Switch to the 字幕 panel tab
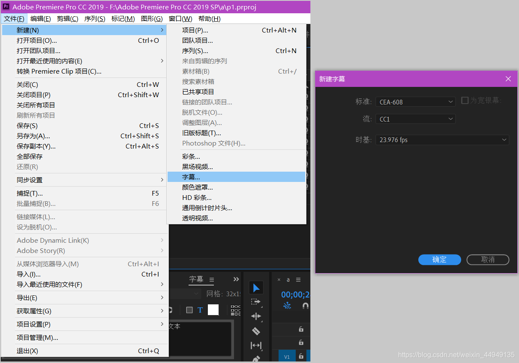Screen dimensions: 519x363 tap(196, 279)
